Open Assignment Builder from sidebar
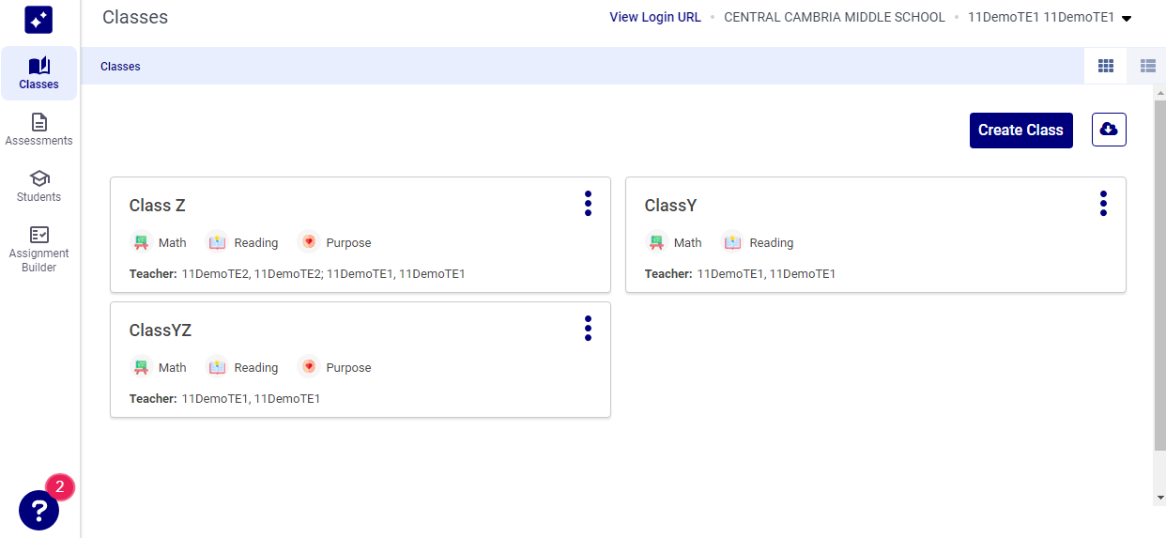1166x538 pixels. pyautogui.click(x=38, y=249)
